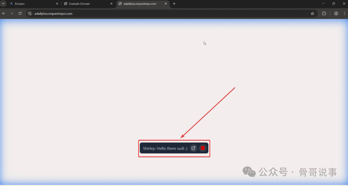Click the back navigation arrow
Viewport: 348px width, 186px height.
tap(4, 14)
